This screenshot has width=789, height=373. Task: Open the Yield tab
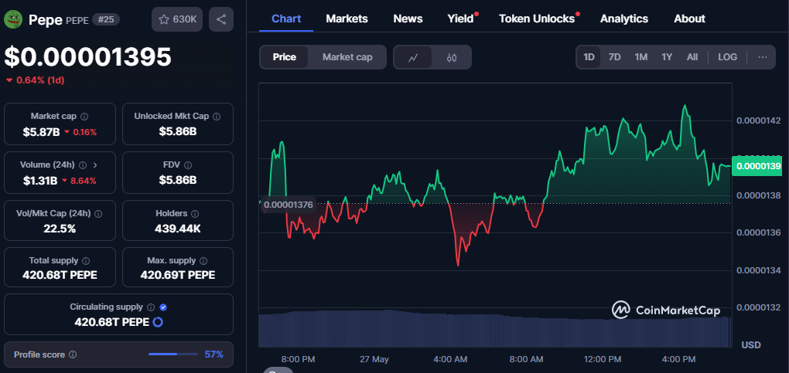[x=461, y=19]
